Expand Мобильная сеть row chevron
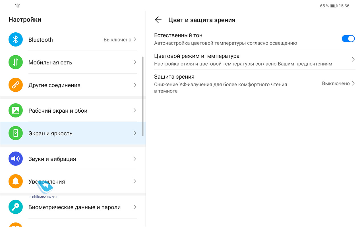 click(x=135, y=62)
